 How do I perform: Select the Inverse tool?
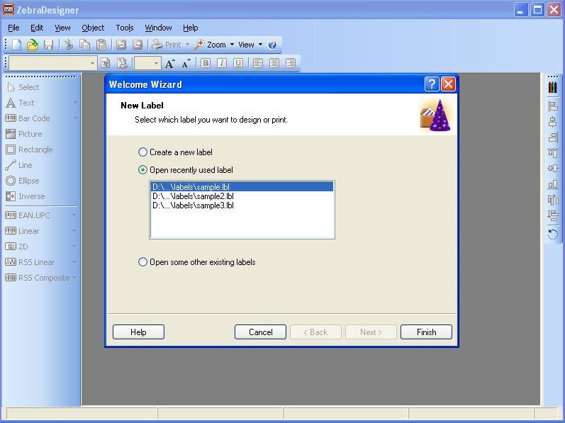coord(26,196)
